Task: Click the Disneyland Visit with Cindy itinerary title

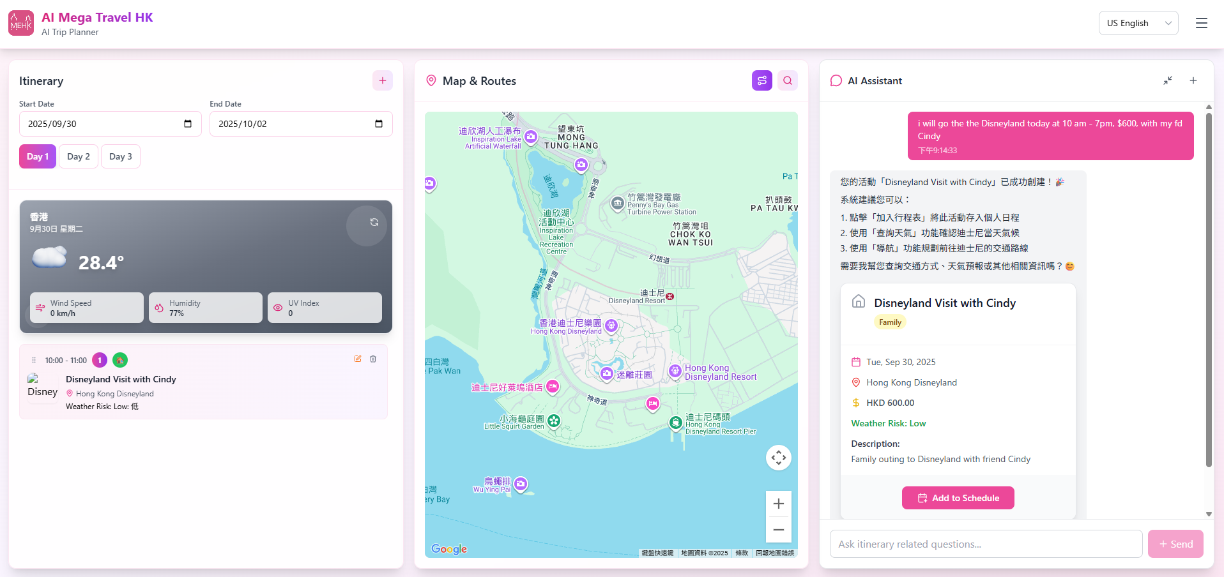Action: (x=121, y=379)
